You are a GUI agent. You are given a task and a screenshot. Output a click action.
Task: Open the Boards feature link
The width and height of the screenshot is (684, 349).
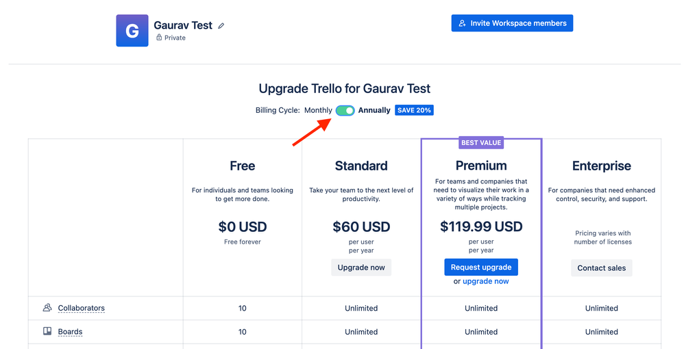pyautogui.click(x=70, y=332)
